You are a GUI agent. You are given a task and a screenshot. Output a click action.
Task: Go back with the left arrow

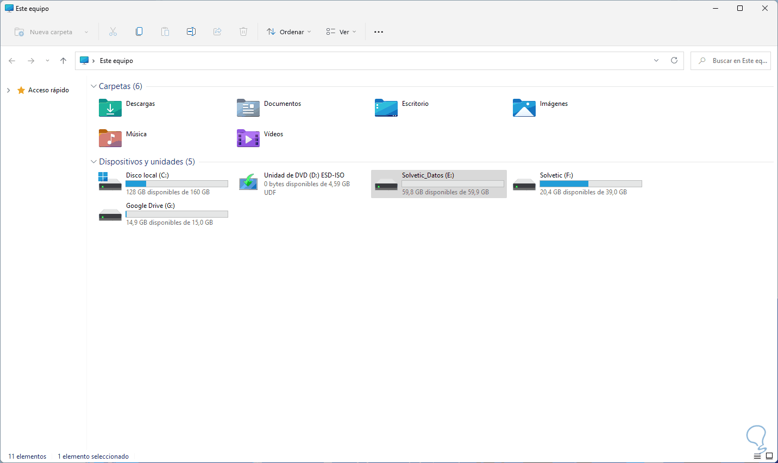tap(12, 61)
